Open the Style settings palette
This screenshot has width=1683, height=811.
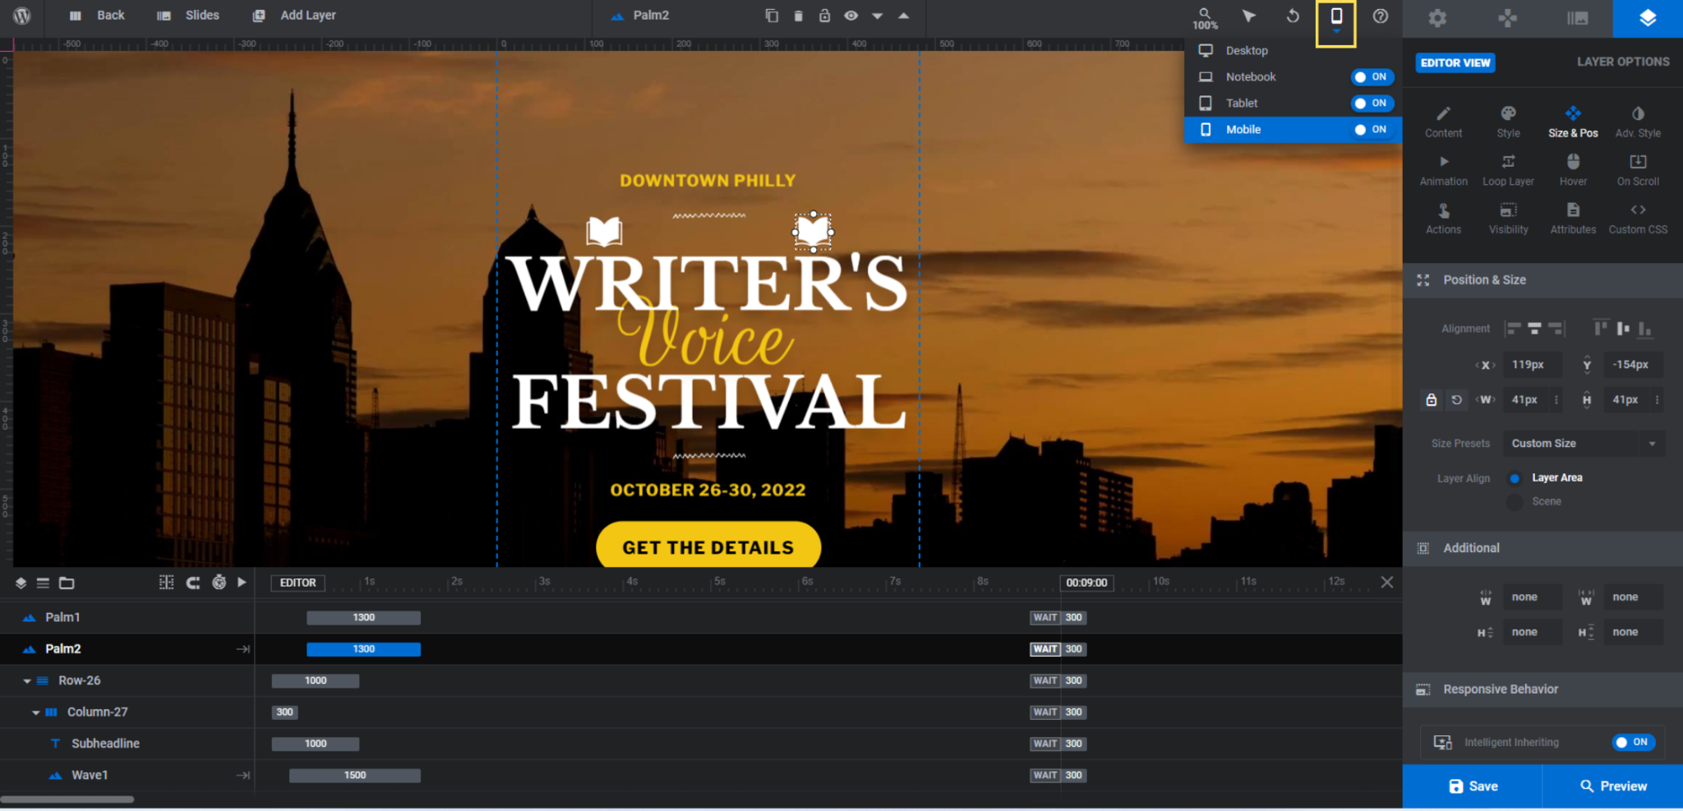tap(1508, 122)
